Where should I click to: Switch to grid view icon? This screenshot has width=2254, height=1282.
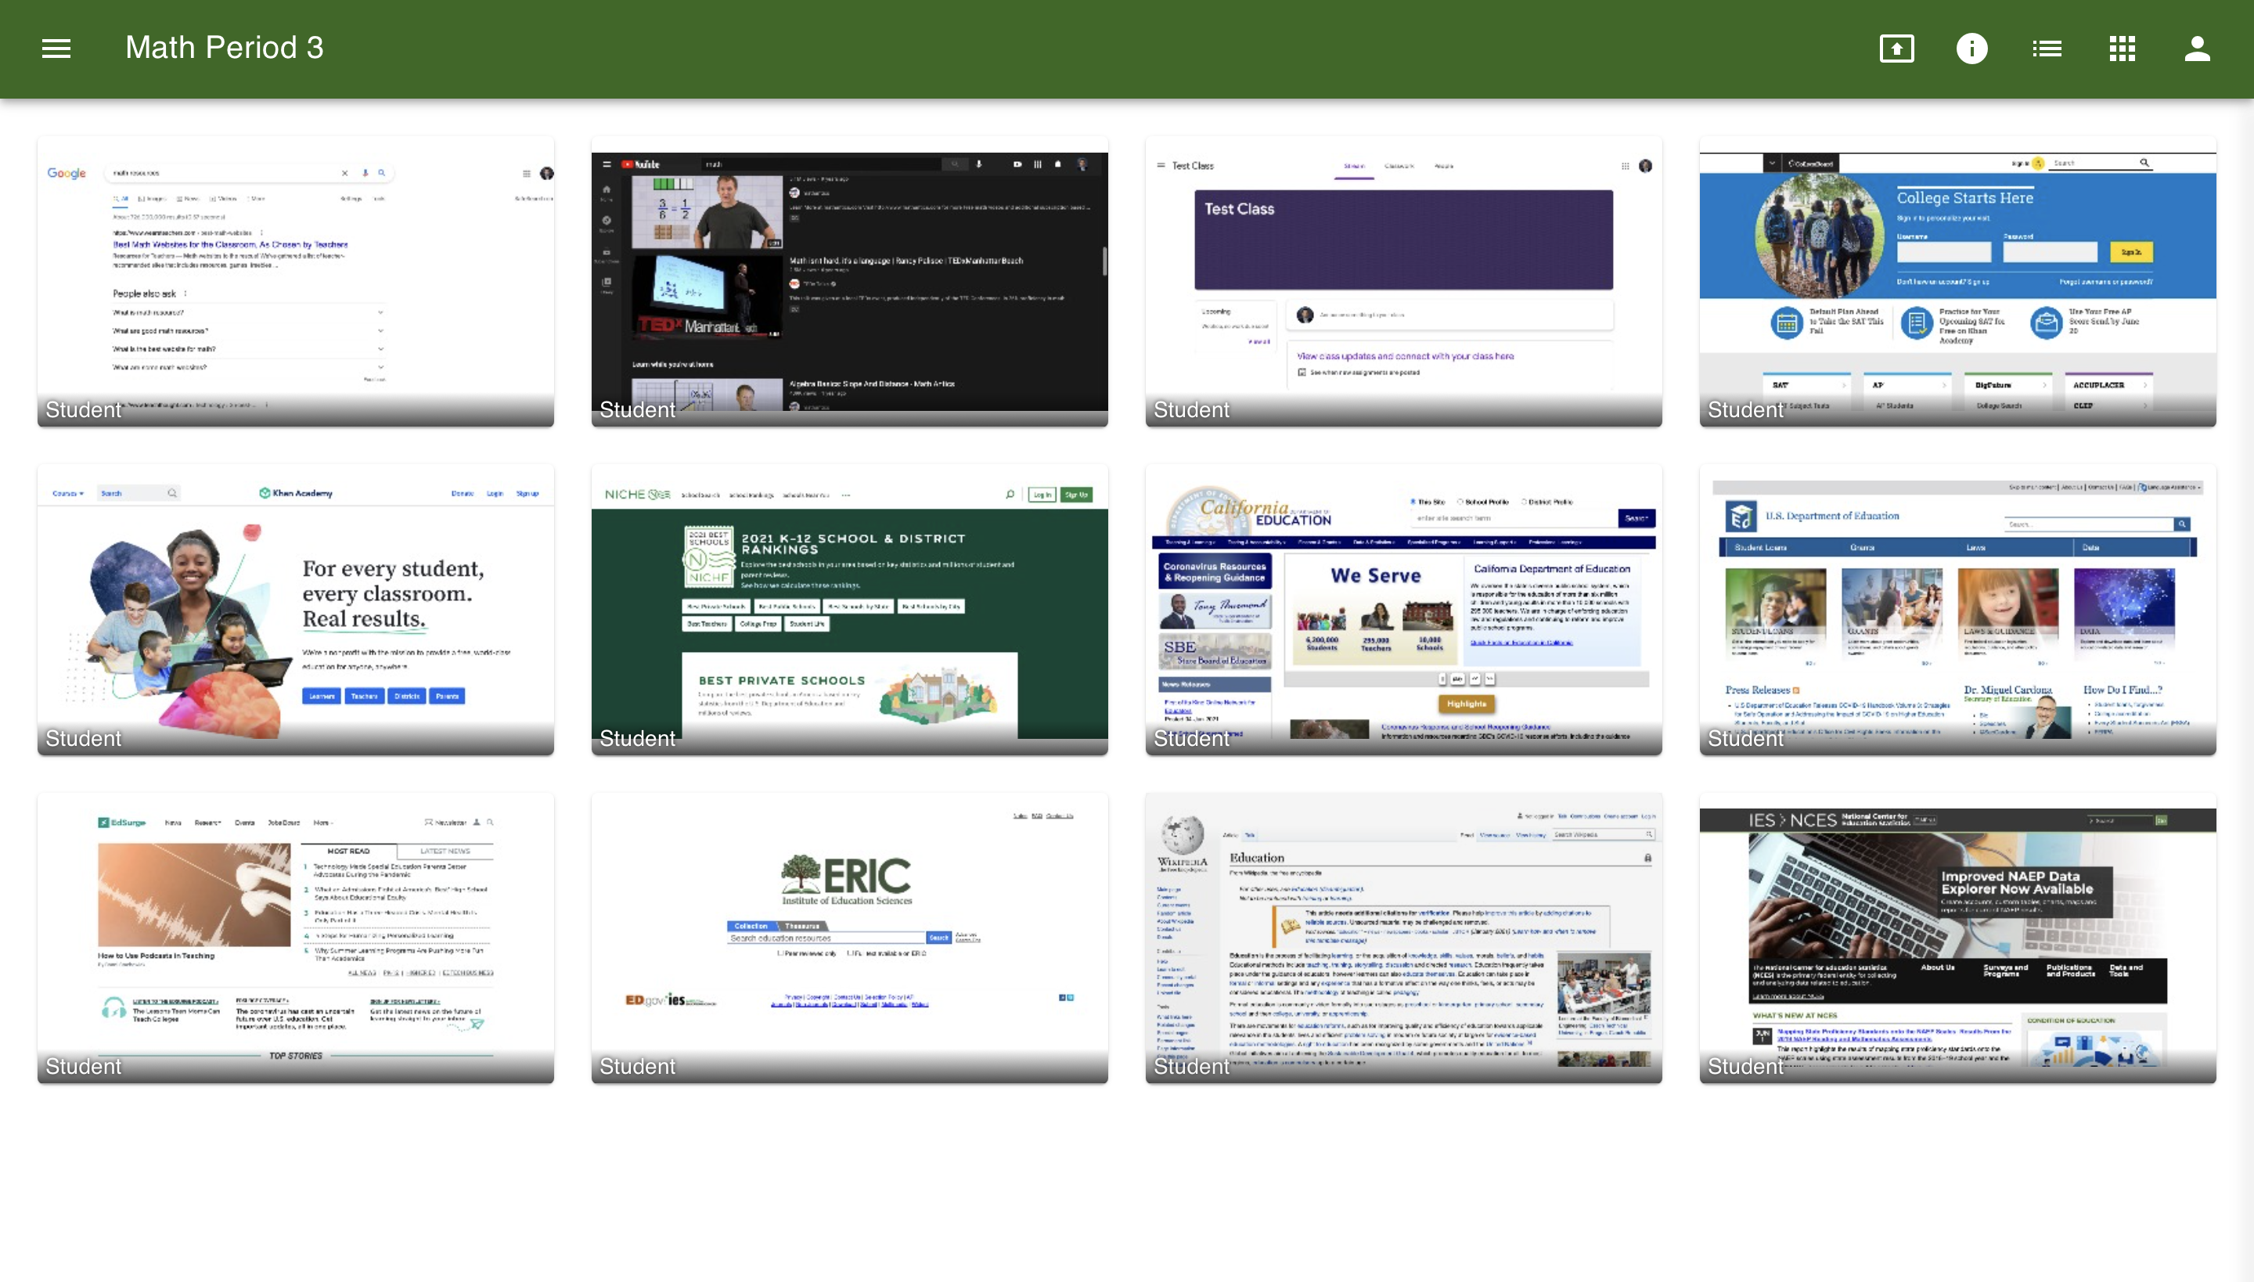tap(2122, 49)
